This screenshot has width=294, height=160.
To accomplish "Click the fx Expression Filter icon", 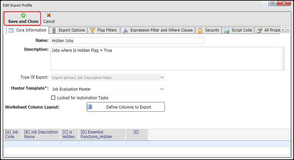I will (125, 30).
